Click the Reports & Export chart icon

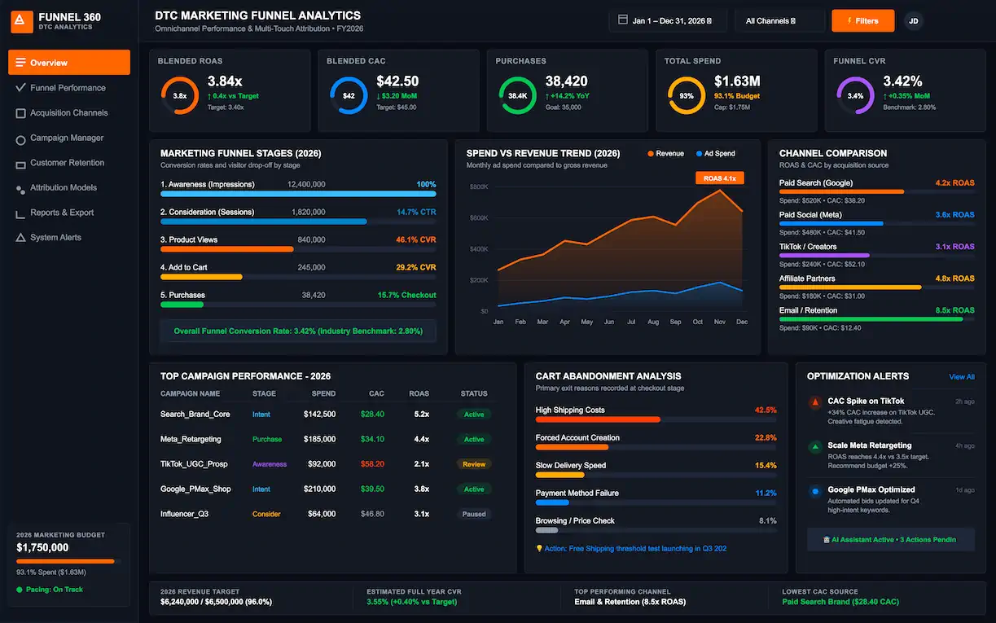pos(20,213)
